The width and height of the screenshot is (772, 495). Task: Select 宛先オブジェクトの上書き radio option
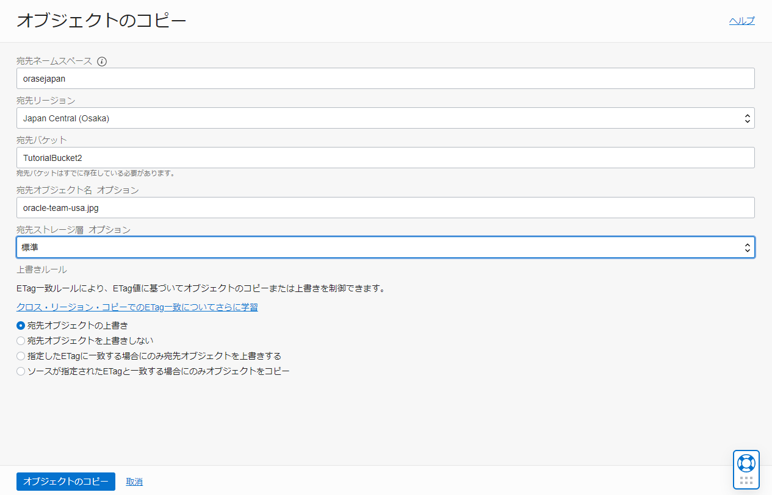pyautogui.click(x=20, y=326)
